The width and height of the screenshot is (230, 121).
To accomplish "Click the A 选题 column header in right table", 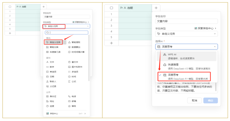I will pyautogui.click(x=135, y=8).
